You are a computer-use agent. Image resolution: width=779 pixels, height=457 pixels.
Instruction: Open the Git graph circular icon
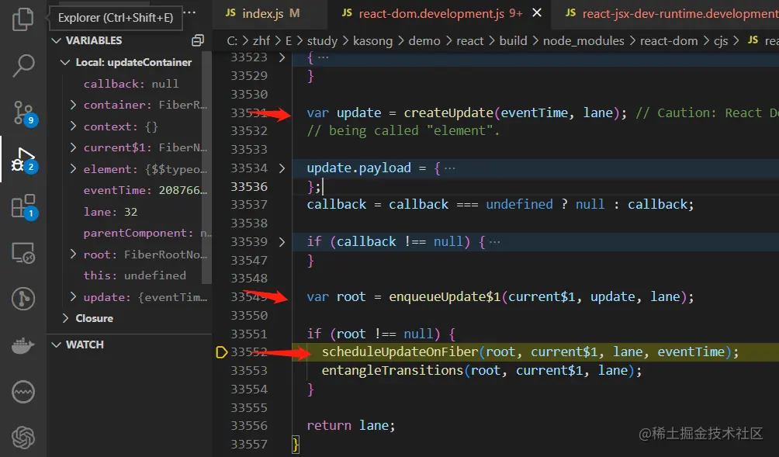click(x=23, y=299)
